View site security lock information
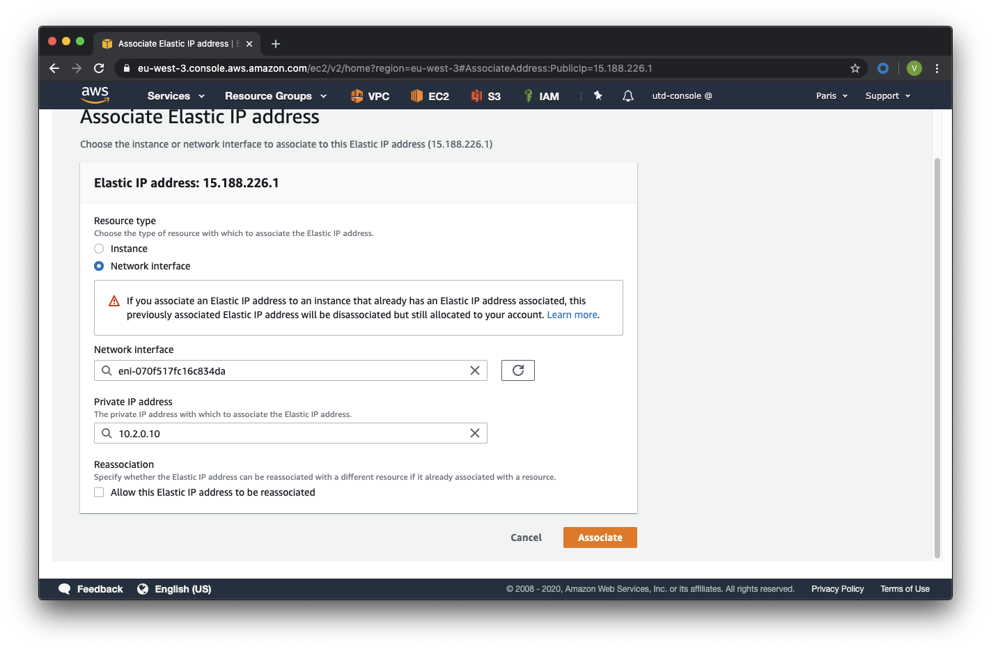991x651 pixels. pos(127,68)
